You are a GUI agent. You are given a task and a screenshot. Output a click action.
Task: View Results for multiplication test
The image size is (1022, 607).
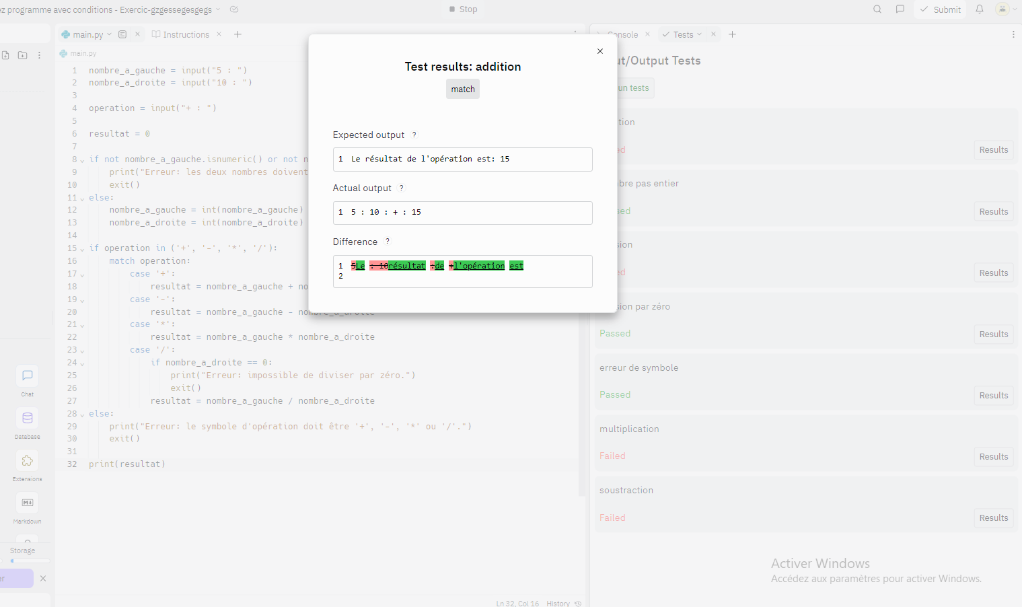point(994,457)
